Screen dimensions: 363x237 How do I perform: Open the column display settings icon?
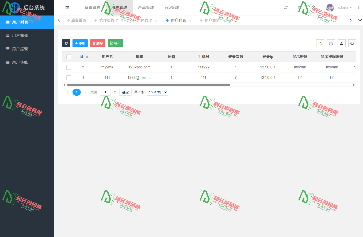320,43
